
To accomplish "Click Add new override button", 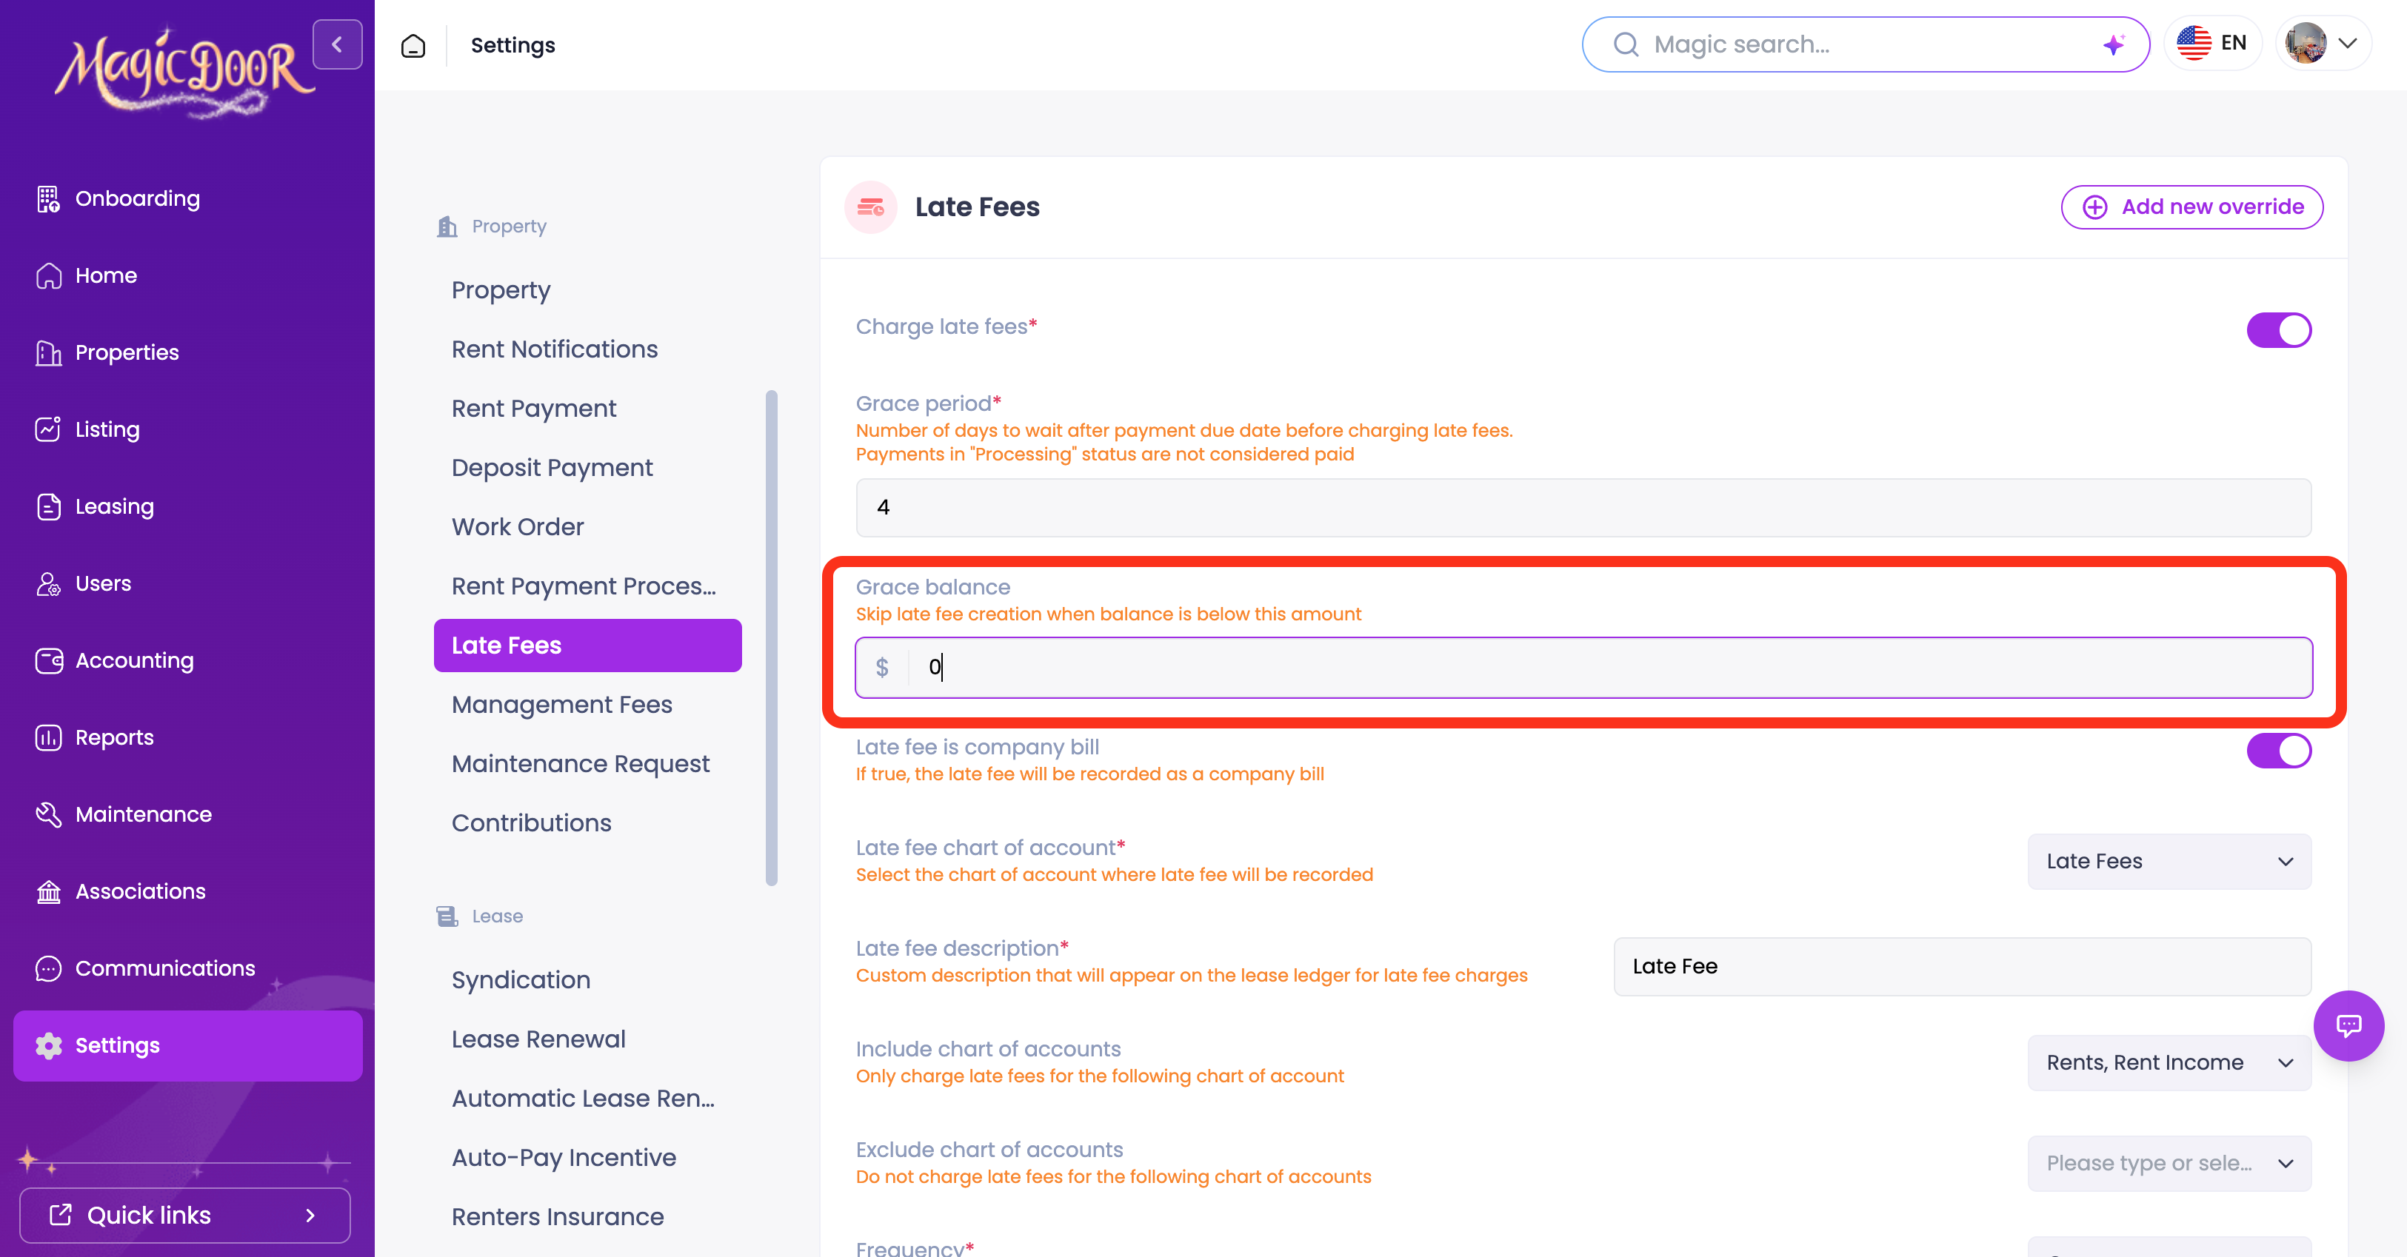I will click(x=2191, y=207).
